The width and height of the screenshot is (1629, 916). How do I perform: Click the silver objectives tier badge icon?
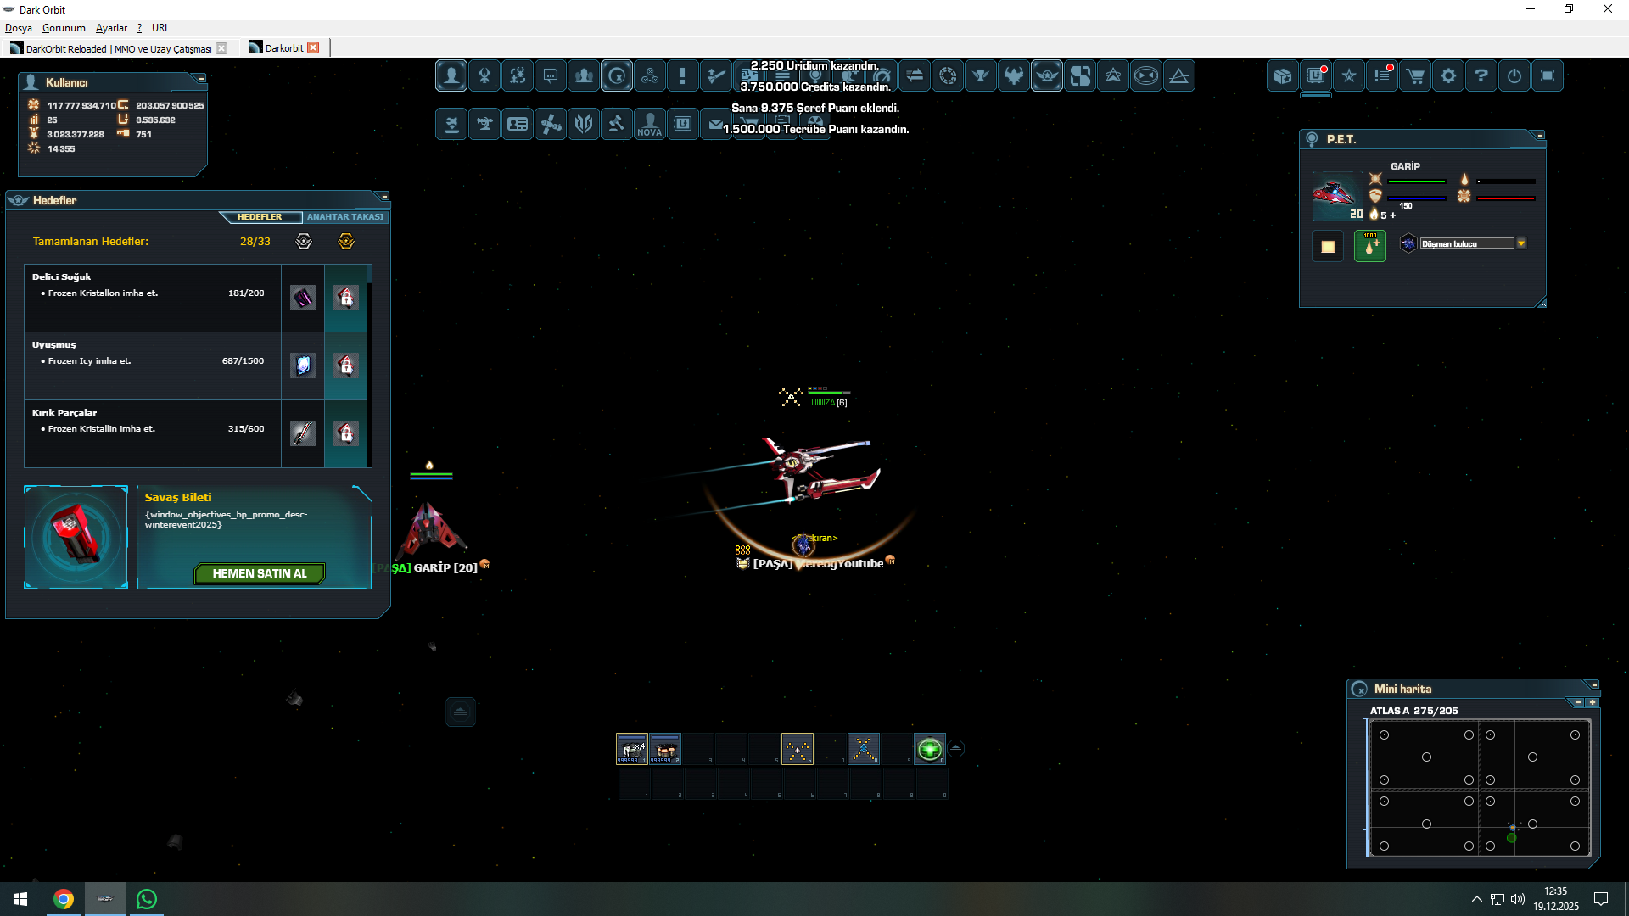click(x=304, y=242)
